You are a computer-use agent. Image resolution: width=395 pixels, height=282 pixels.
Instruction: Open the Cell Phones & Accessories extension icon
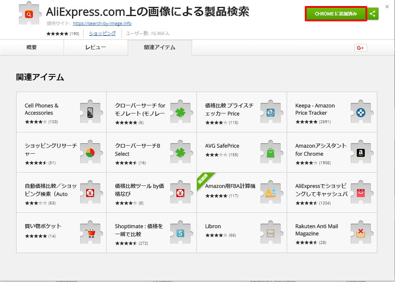[91, 112]
